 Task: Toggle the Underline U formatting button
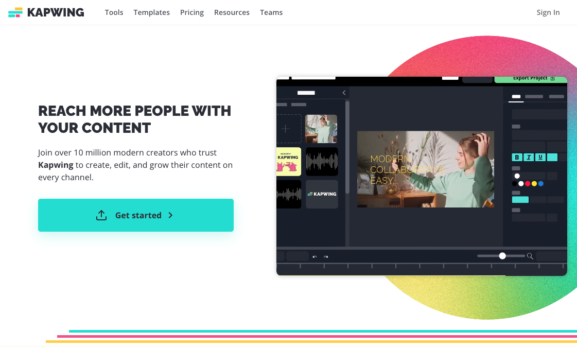click(x=540, y=158)
